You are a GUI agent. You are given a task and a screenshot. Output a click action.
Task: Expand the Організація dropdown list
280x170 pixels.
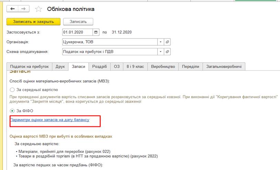click(x=160, y=42)
